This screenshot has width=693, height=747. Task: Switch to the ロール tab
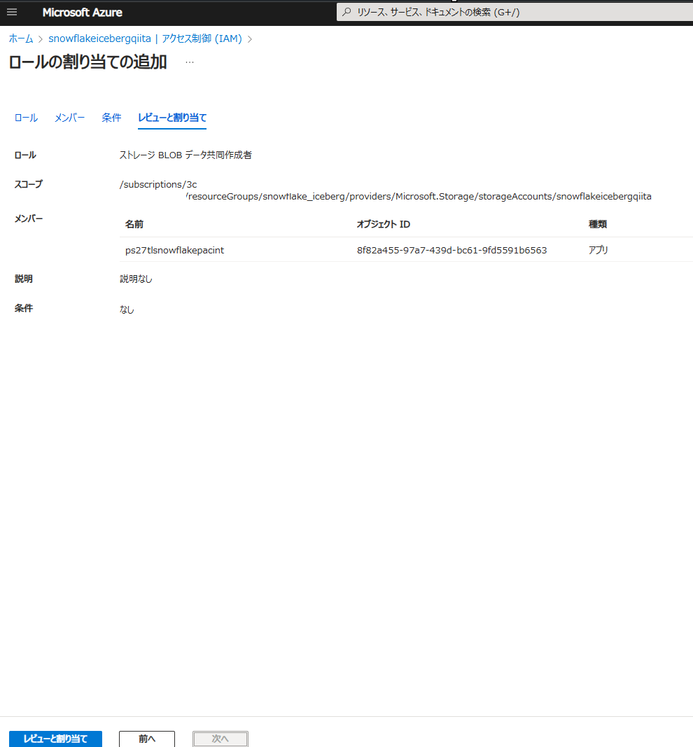click(x=26, y=118)
